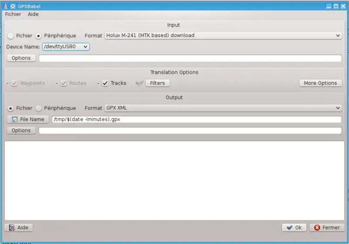This screenshot has height=244, width=349.
Task: Click the checkmark icon beside Filters
Action: tap(139, 83)
